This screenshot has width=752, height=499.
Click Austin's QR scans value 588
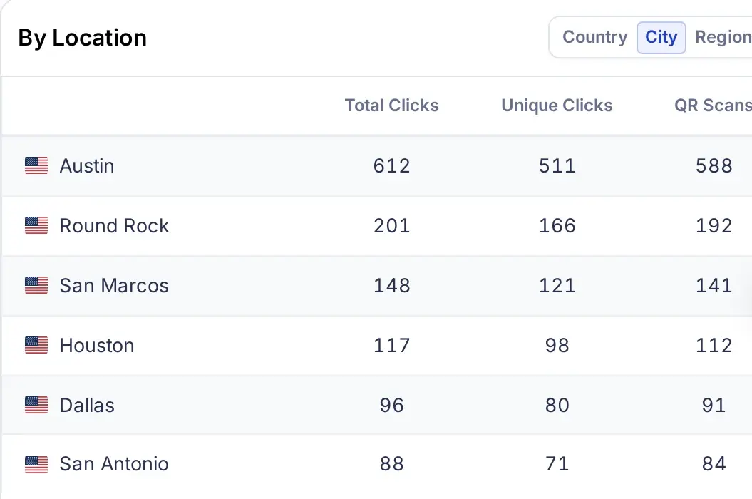714,166
